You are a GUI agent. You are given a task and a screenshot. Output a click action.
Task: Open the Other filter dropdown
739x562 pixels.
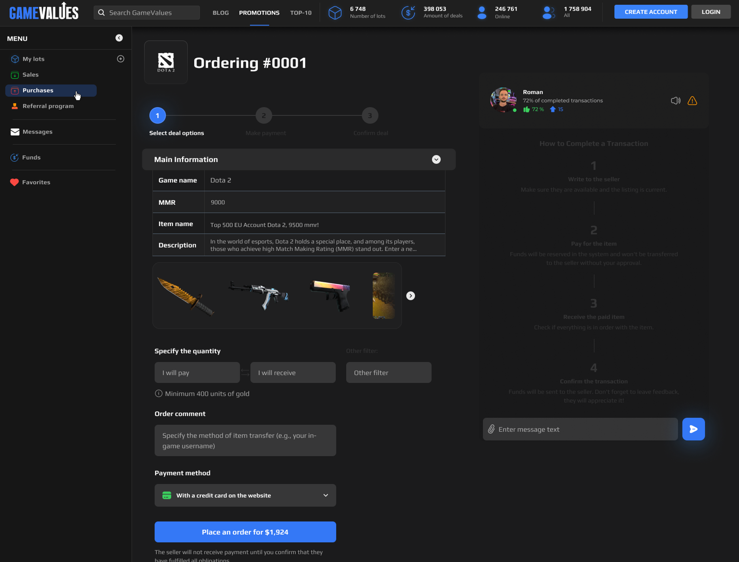click(389, 372)
